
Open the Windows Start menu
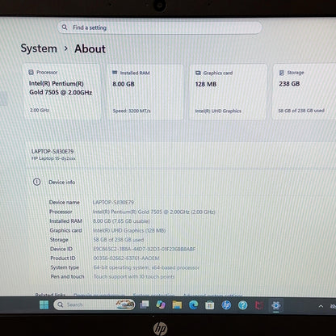[x=44, y=305]
